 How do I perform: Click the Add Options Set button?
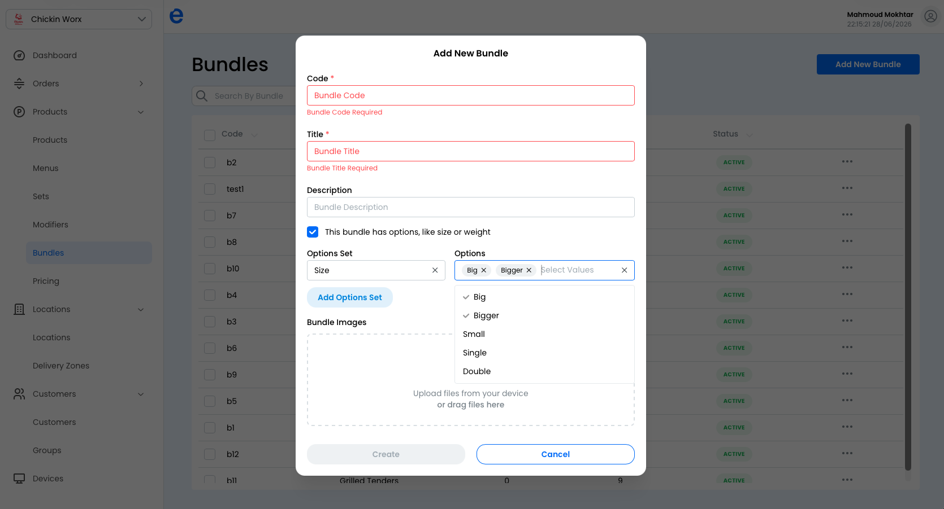[x=350, y=297]
